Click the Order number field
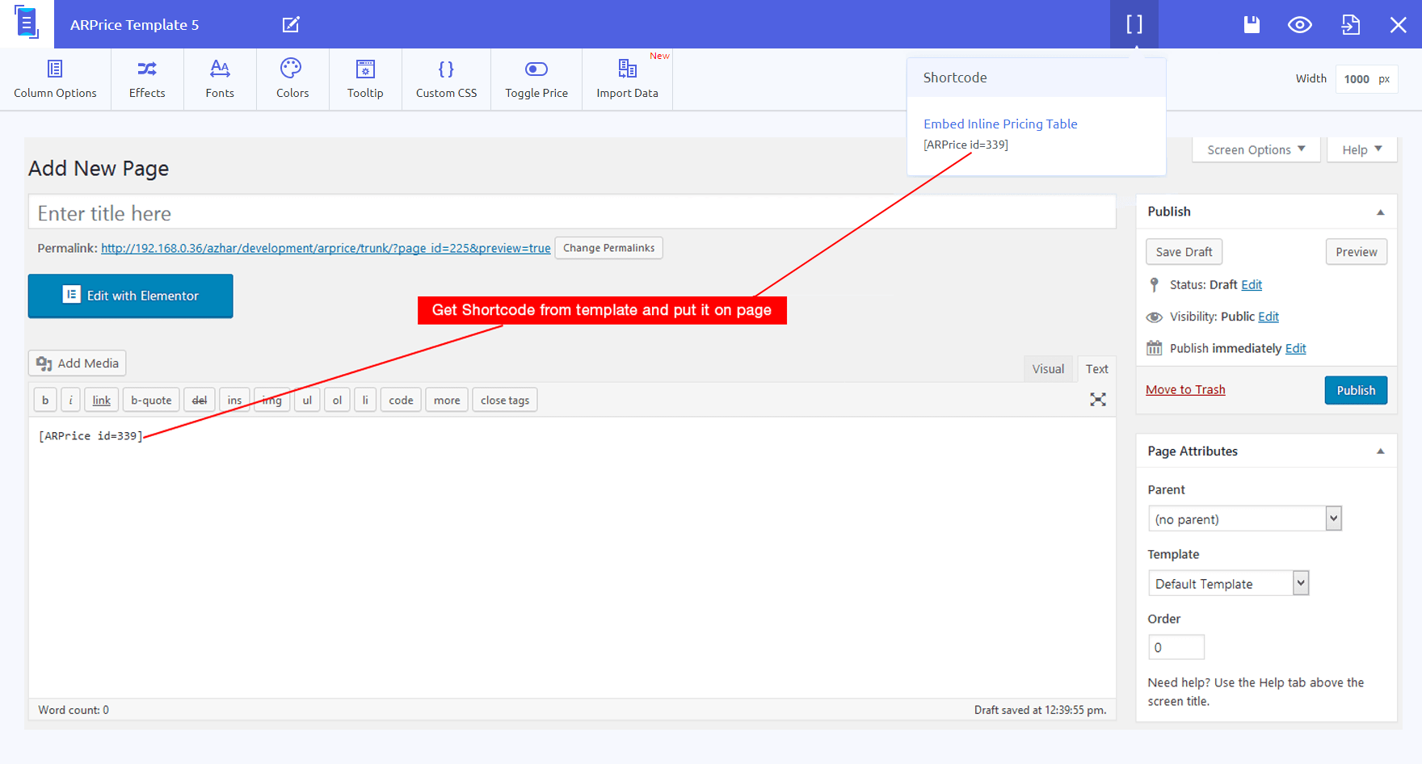Screen dimensions: 1422x764 [x=1176, y=647]
